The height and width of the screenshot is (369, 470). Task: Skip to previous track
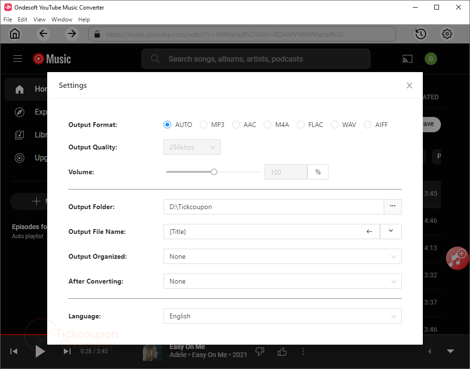[14, 351]
